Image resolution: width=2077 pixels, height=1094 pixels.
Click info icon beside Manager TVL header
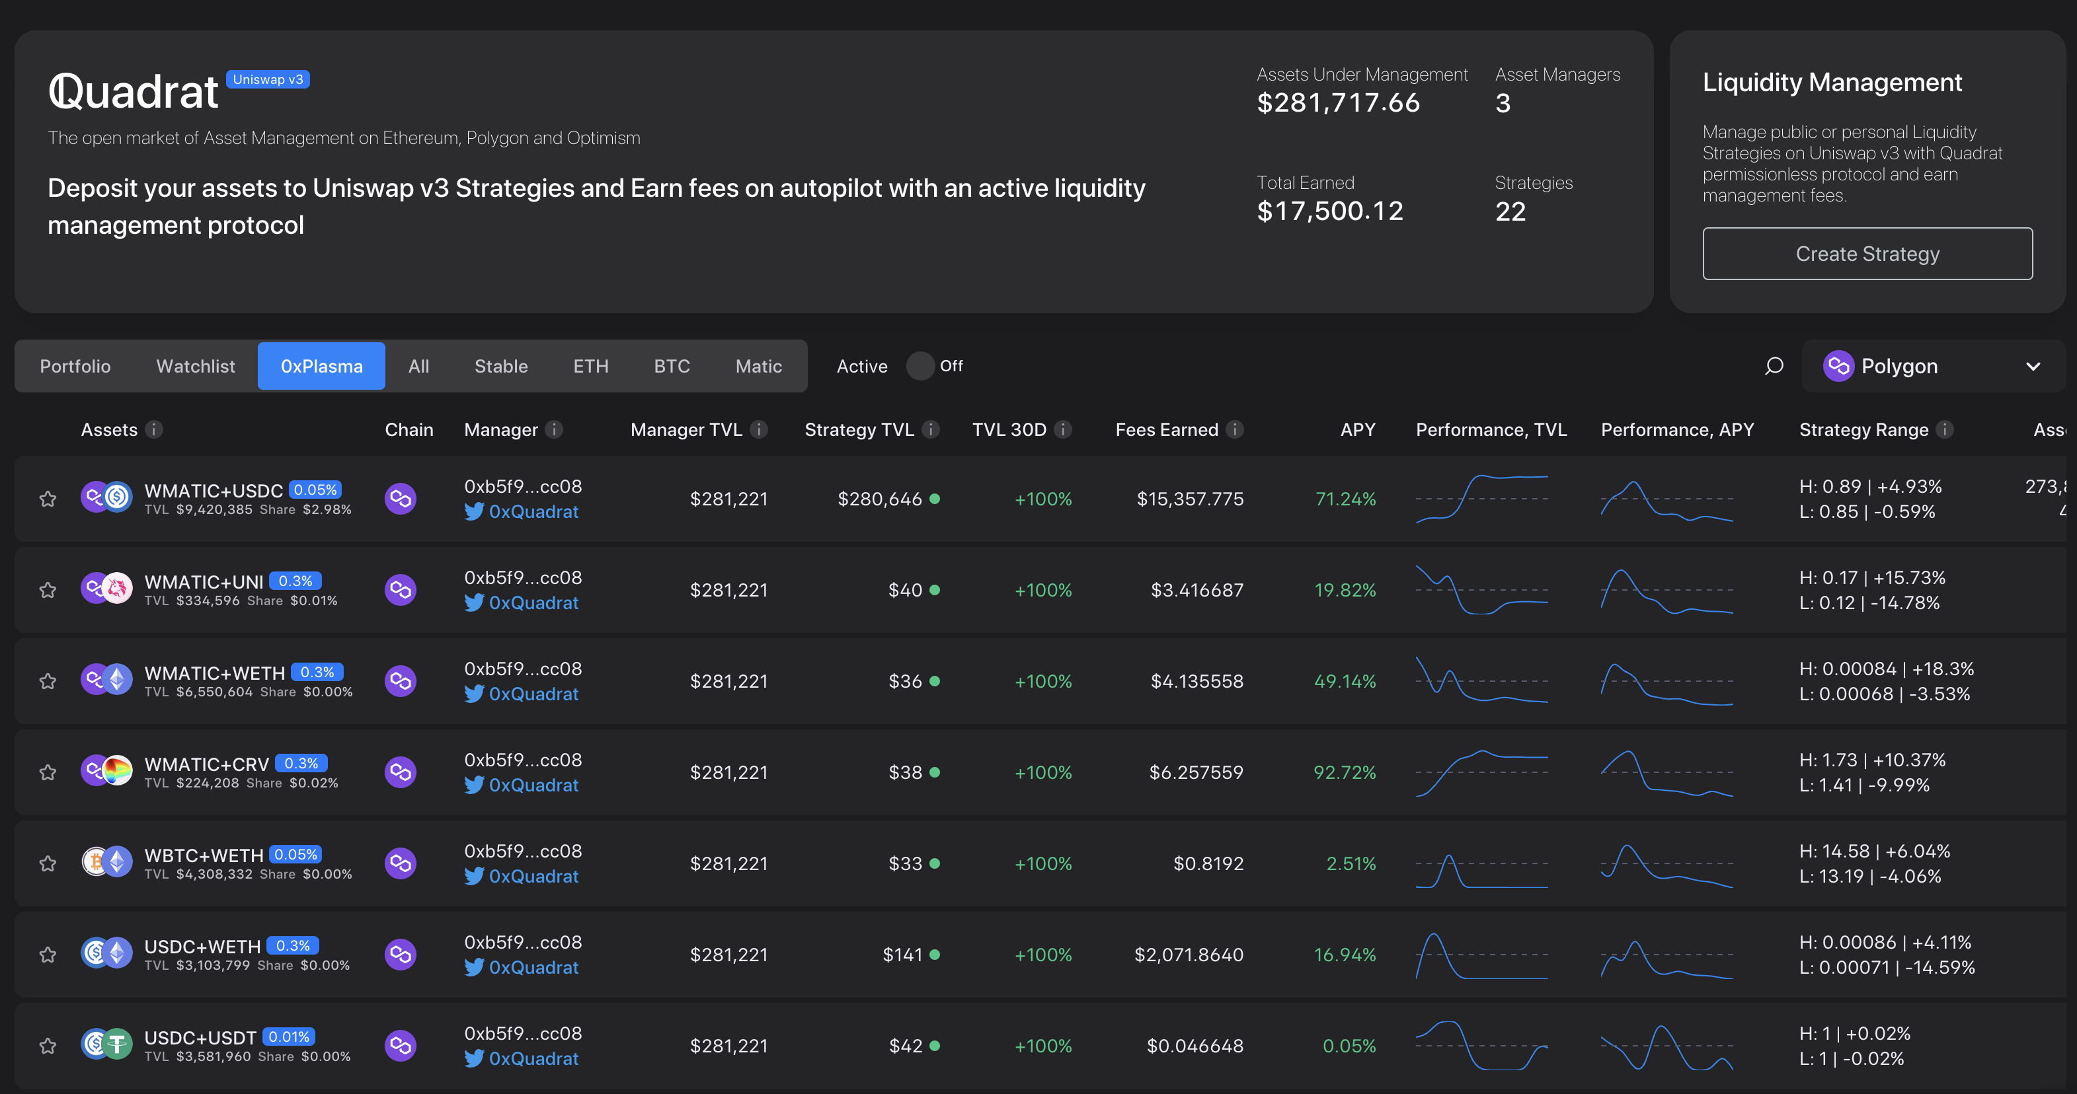click(x=759, y=429)
